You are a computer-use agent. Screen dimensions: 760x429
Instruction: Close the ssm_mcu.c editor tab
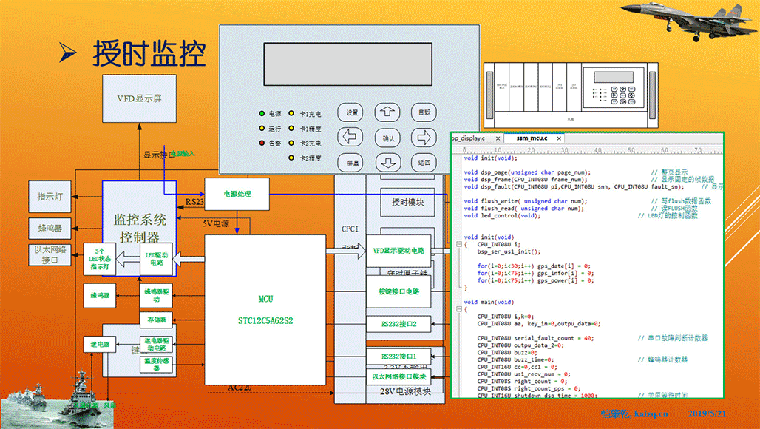(x=558, y=138)
